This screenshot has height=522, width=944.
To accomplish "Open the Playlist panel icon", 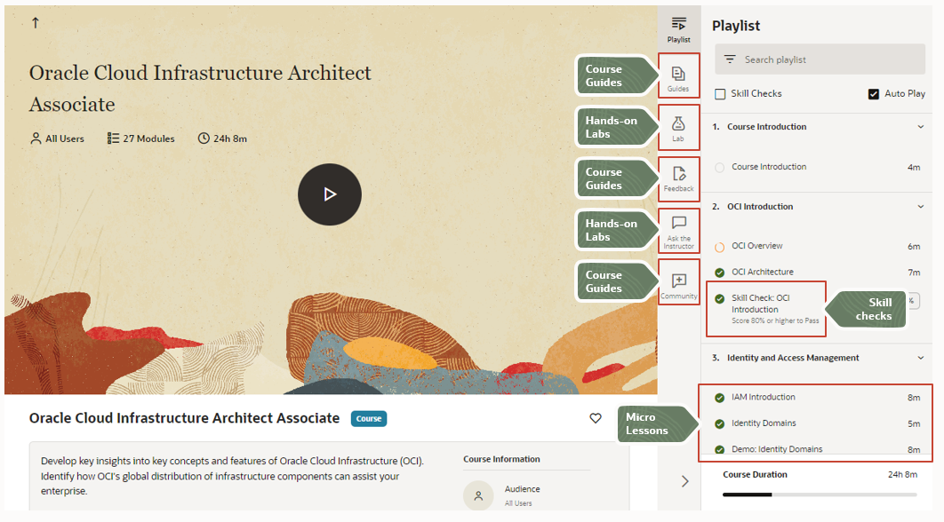I will [678, 29].
